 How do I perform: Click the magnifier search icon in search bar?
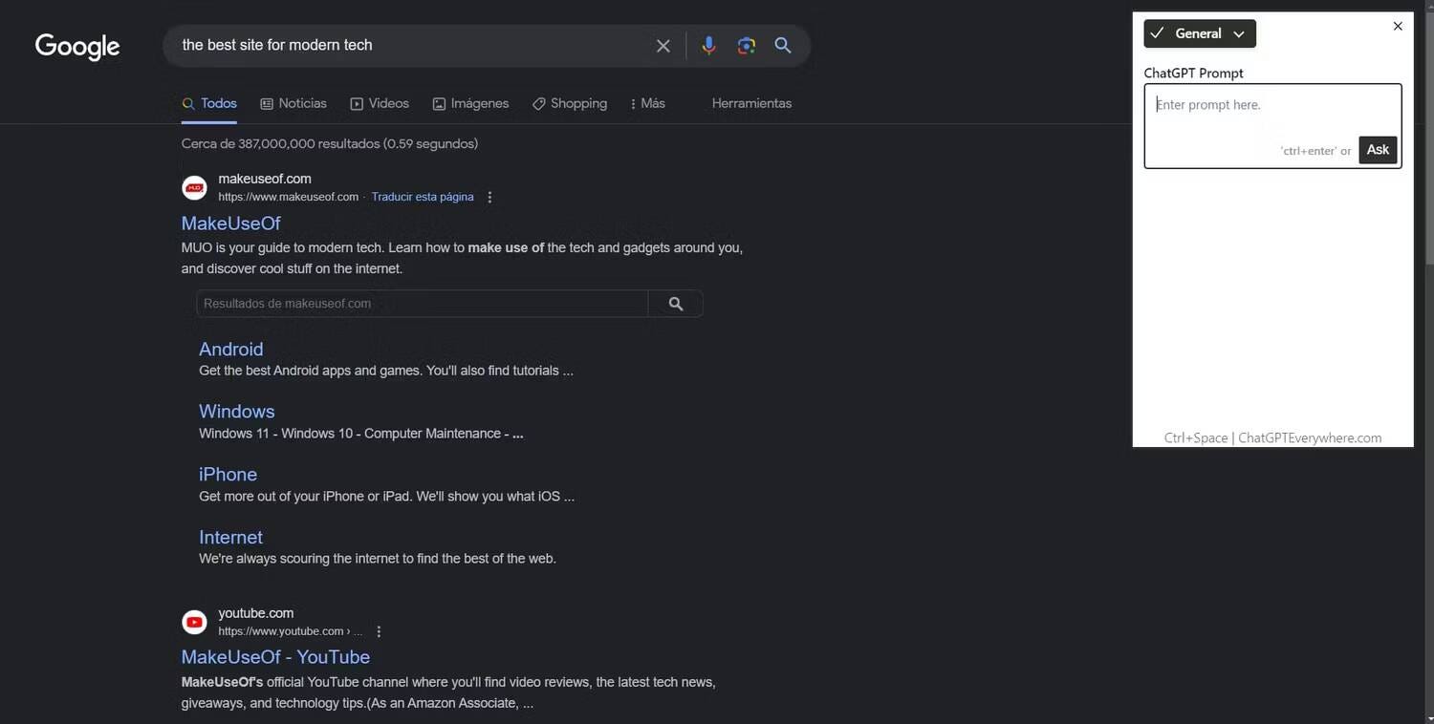(x=783, y=45)
